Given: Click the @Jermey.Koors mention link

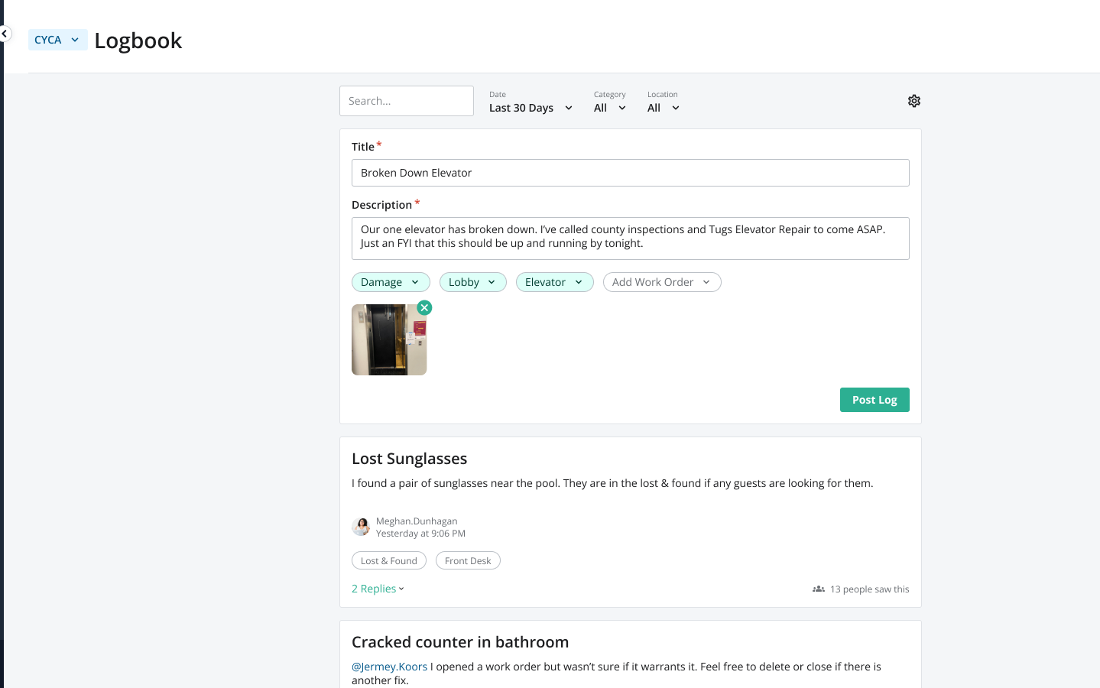Looking at the screenshot, I should click(389, 667).
